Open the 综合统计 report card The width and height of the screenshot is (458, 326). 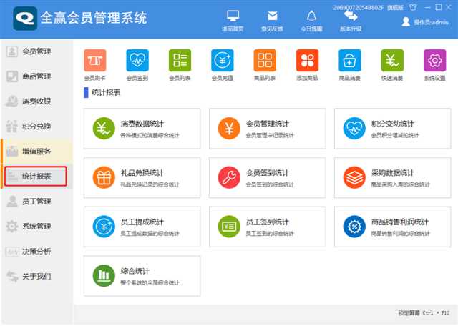click(142, 276)
